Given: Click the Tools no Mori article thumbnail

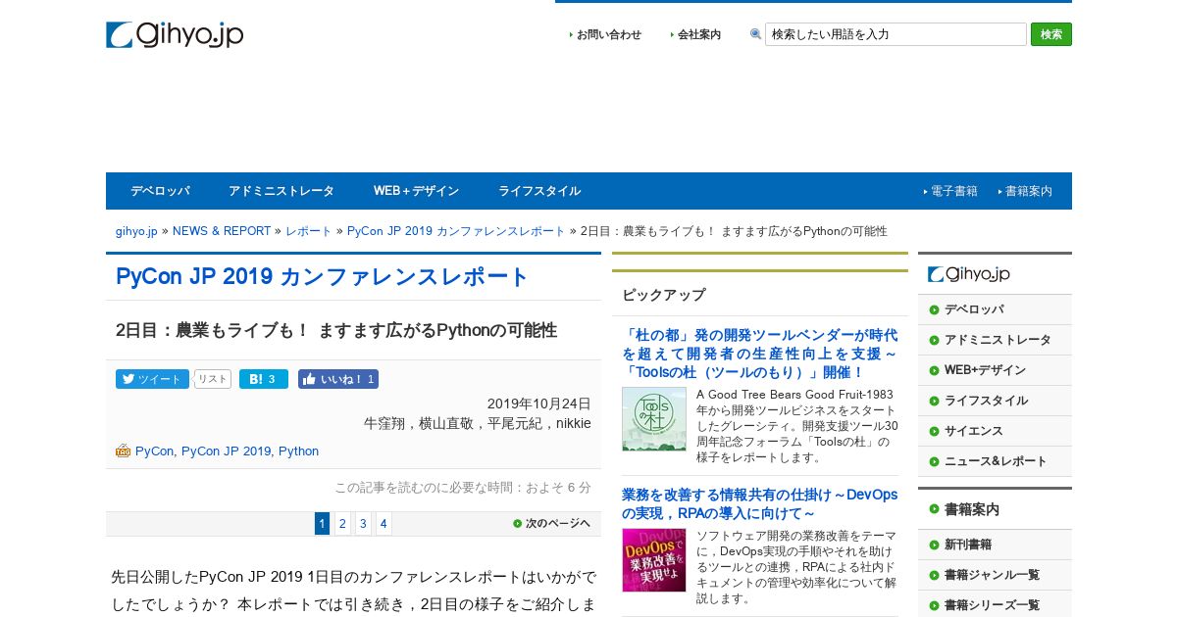Looking at the screenshot, I should pyautogui.click(x=653, y=419).
